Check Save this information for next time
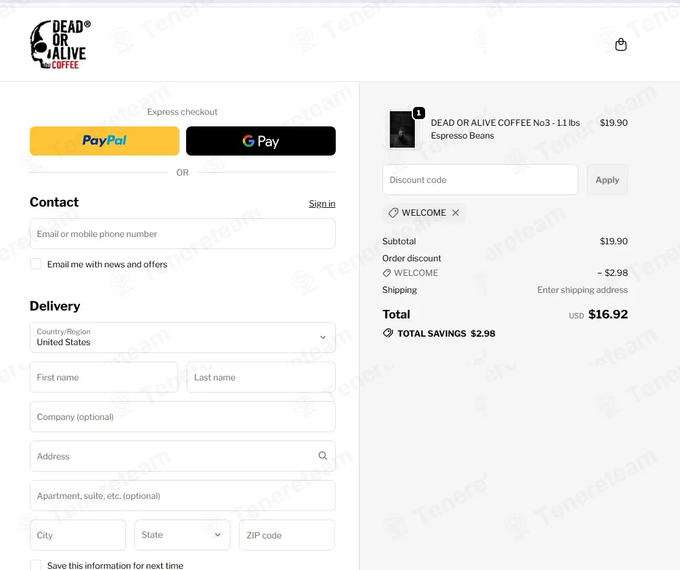Screen dimensions: 680x570 tap(36, 565)
